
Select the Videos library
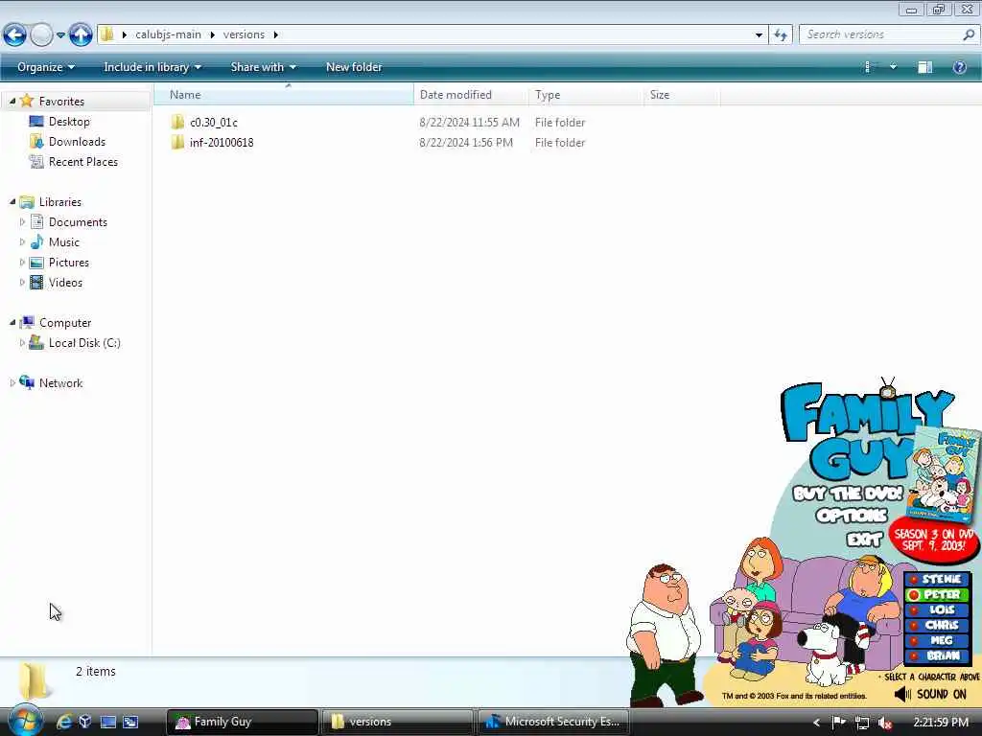click(65, 283)
